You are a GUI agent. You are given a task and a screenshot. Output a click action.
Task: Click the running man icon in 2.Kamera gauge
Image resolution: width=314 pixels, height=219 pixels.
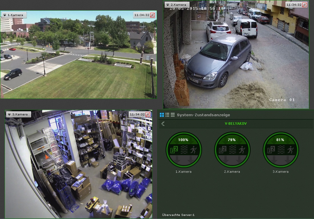[x=242, y=150]
